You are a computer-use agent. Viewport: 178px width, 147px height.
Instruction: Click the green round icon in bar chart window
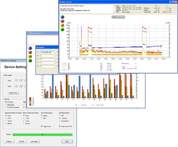30,61
